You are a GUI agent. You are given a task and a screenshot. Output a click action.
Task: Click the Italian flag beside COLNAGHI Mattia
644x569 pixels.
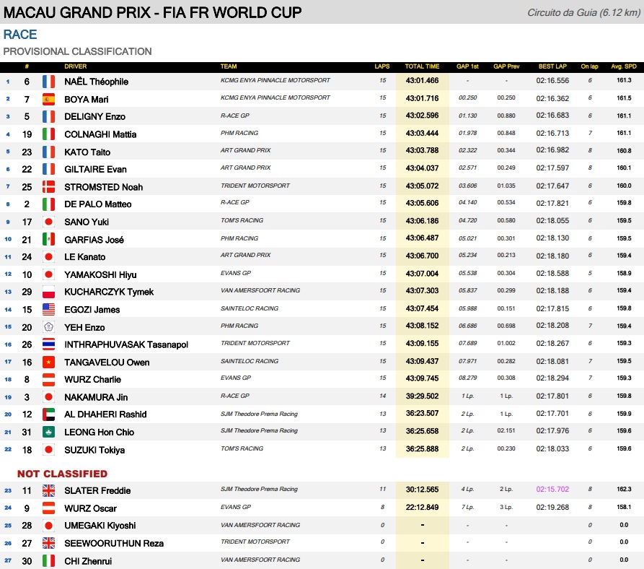pyautogui.click(x=48, y=134)
